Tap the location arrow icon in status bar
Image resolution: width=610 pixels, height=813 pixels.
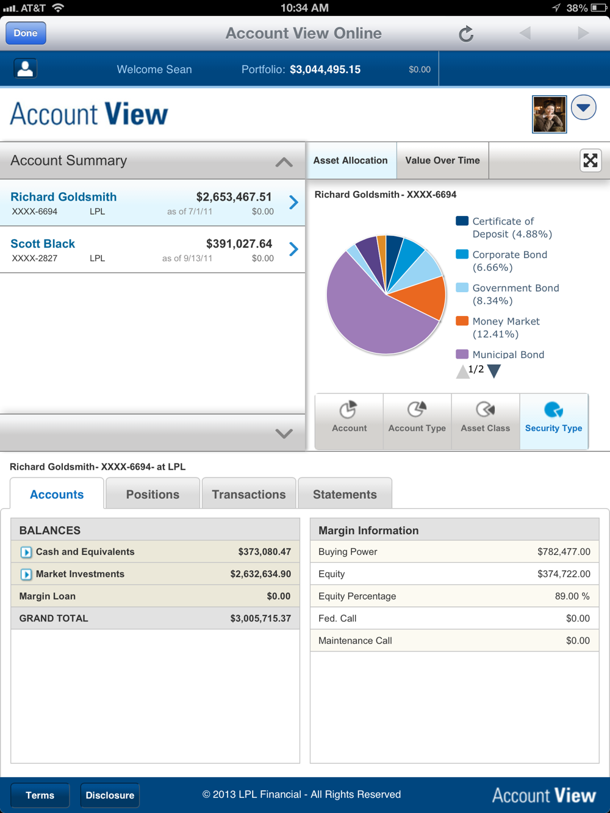[556, 8]
